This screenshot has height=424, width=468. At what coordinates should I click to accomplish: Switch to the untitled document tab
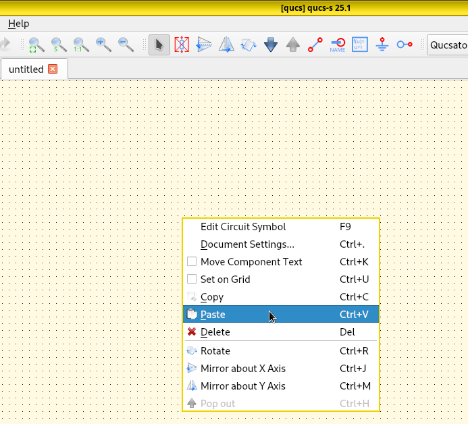pos(26,70)
